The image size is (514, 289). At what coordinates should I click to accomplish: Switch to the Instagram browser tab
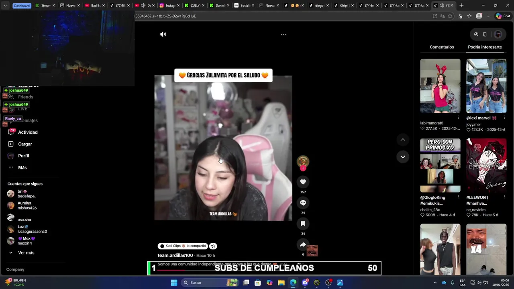tap(169, 6)
